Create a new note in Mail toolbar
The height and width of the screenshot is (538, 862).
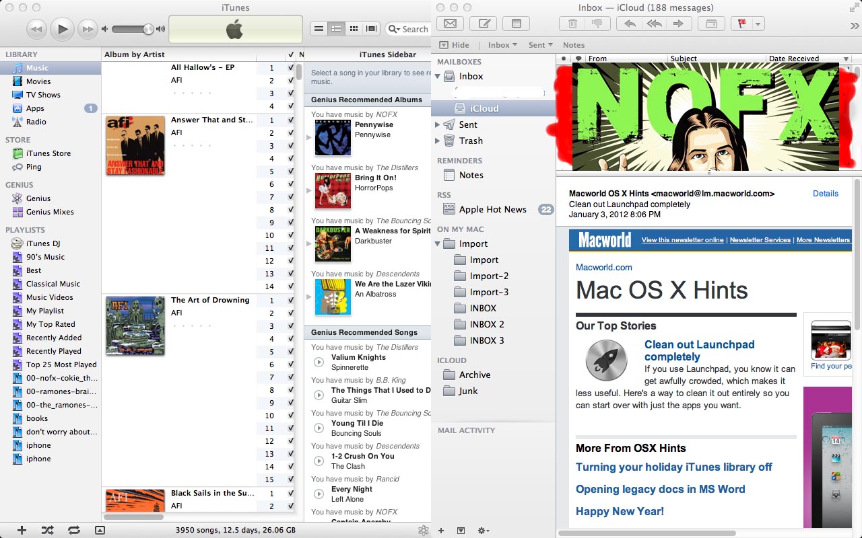(516, 24)
